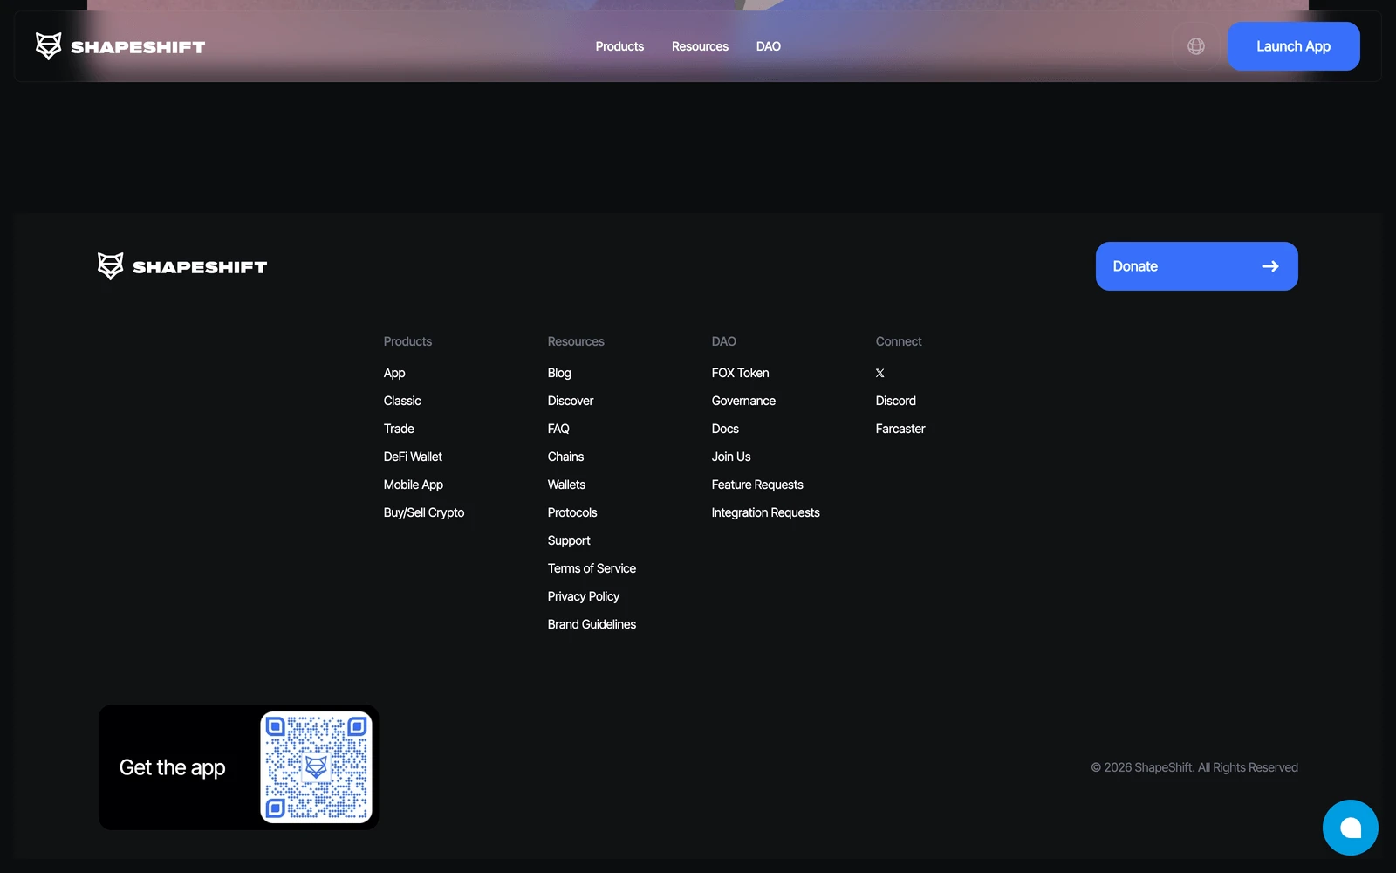Open the Discover link
This screenshot has width=1396, height=873.
click(x=571, y=401)
